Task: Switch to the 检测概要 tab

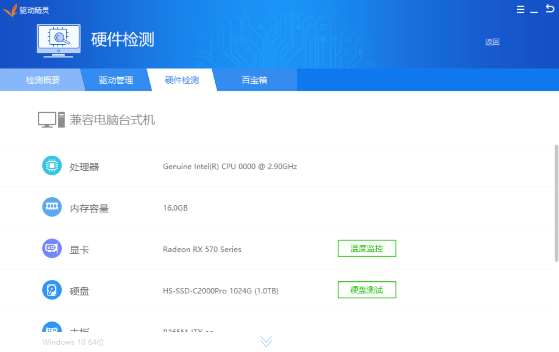Action: (43, 80)
